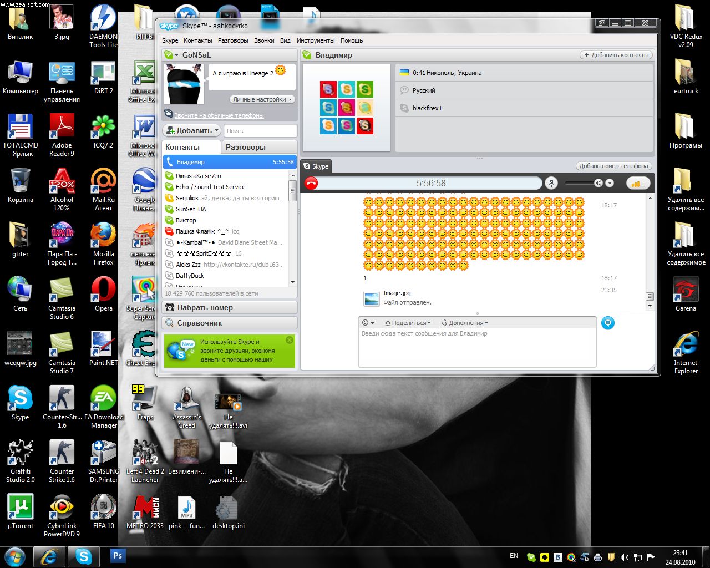Screen dimensions: 710x568
Task: Open the Дополнения dropdown
Action: pyautogui.click(x=465, y=323)
